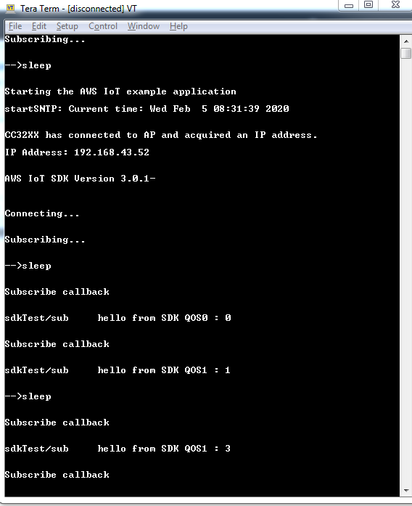
Task: Click the vertical scrollbar thumb
Action: [x=406, y=53]
